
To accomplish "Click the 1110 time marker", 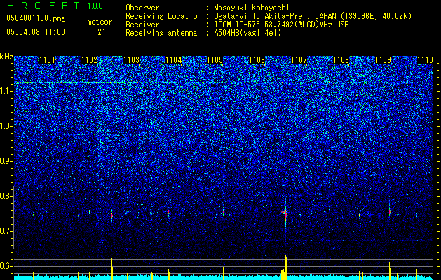I will [x=425, y=60].
